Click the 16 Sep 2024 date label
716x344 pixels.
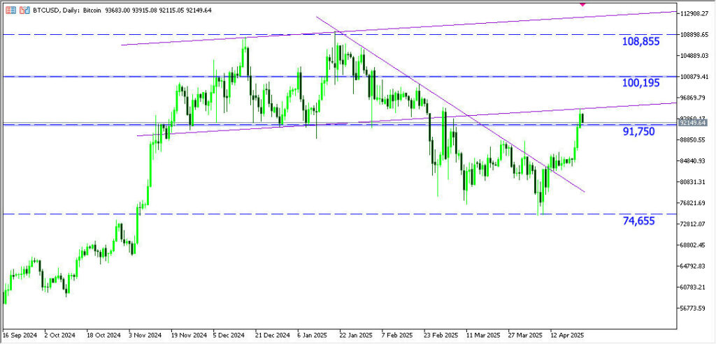click(21, 334)
